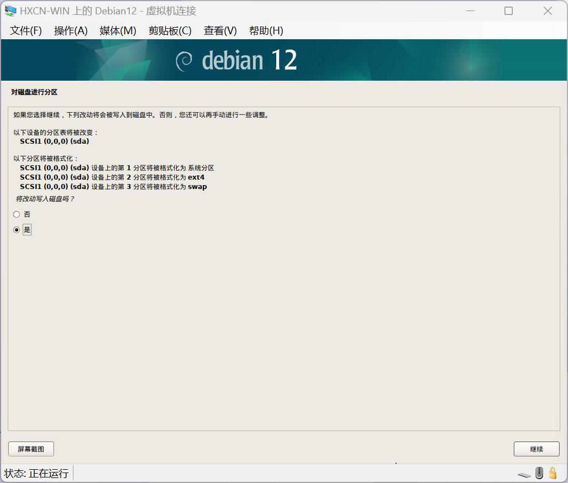
Task: Select the 是 (Yes) radio button
Action: click(17, 230)
